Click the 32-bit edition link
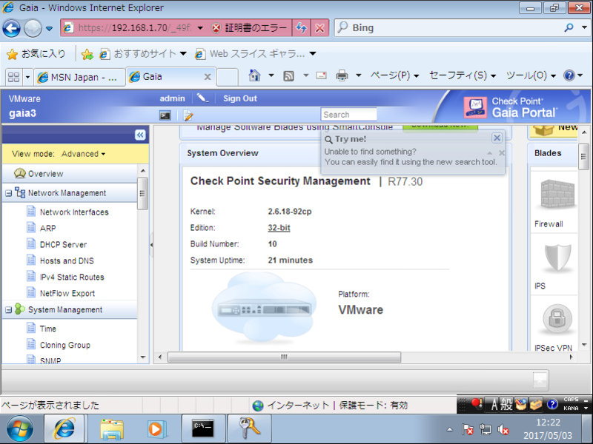The height and width of the screenshot is (444, 593). click(x=279, y=228)
